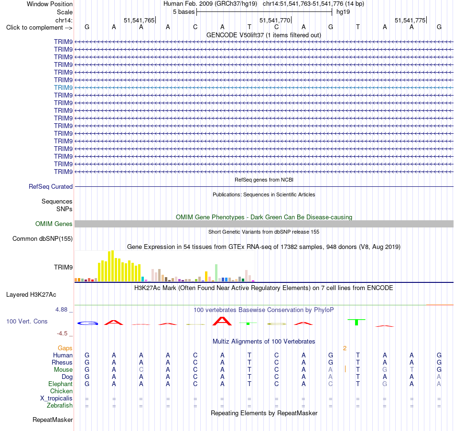
Task: Open 'Publications: Sequences in Scientific Articles' title
Action: 264,194
